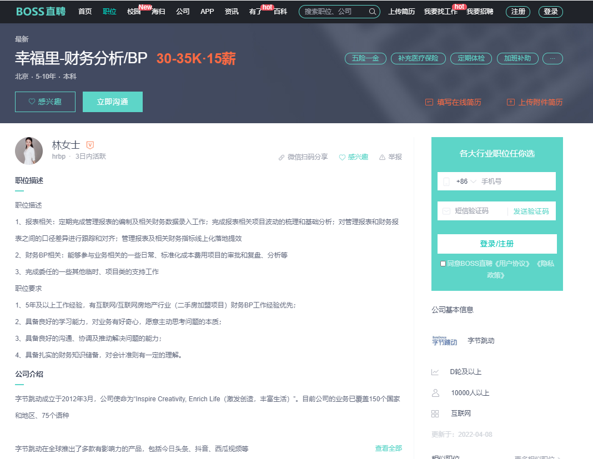Click the 我要找工作 header link
Screen dimensions: 593x459
(x=441, y=12)
